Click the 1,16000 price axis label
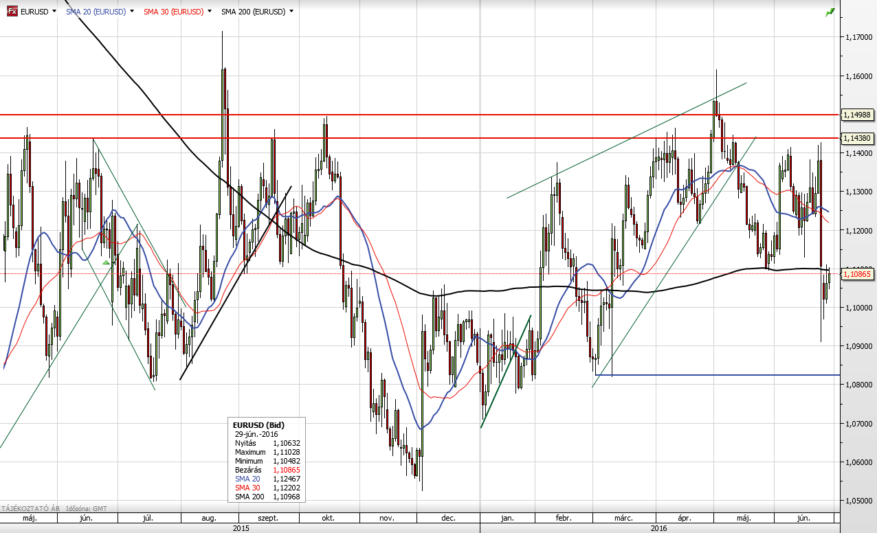The image size is (877, 533). (x=861, y=76)
